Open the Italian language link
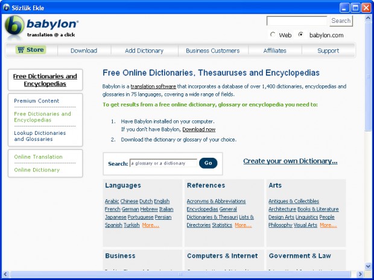Image resolution: width=374 pixels, height=280 pixels. 166,209
